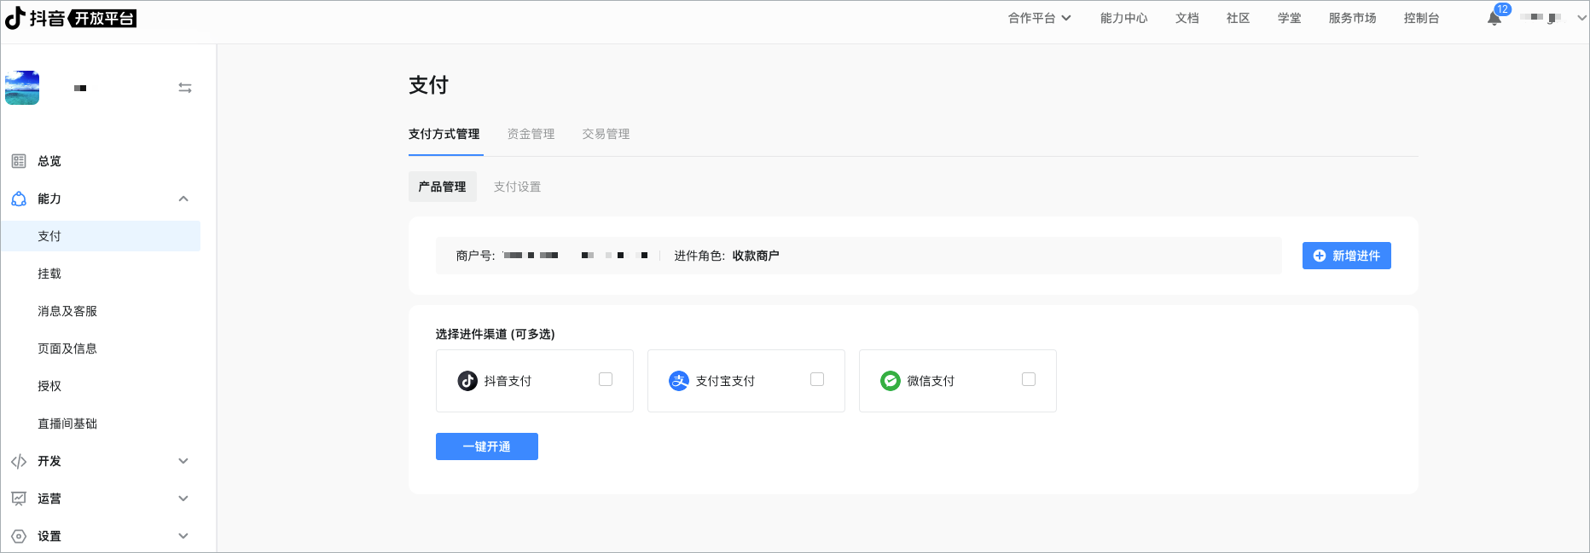
Task: Click the Douyin Open Platform logo
Action: (71, 18)
